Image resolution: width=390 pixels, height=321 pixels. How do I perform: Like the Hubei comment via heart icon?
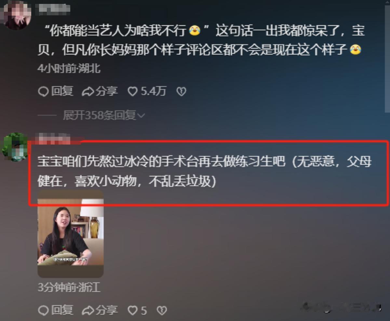coord(132,91)
